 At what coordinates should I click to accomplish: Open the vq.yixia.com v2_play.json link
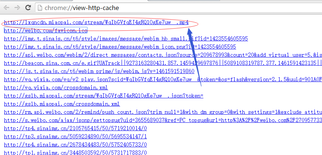163,80
